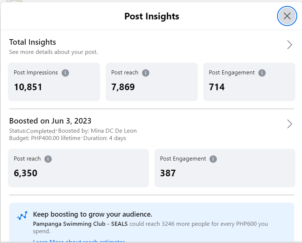This screenshot has height=243, width=302.
Task: Open the Total Insights heading
Action: click(33, 42)
